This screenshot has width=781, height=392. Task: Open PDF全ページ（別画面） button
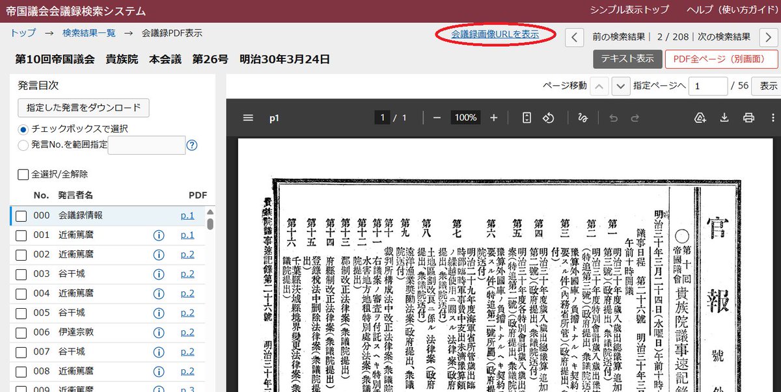click(x=721, y=59)
